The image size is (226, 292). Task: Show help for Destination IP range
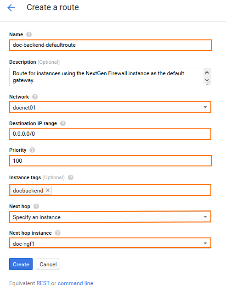[63, 123]
